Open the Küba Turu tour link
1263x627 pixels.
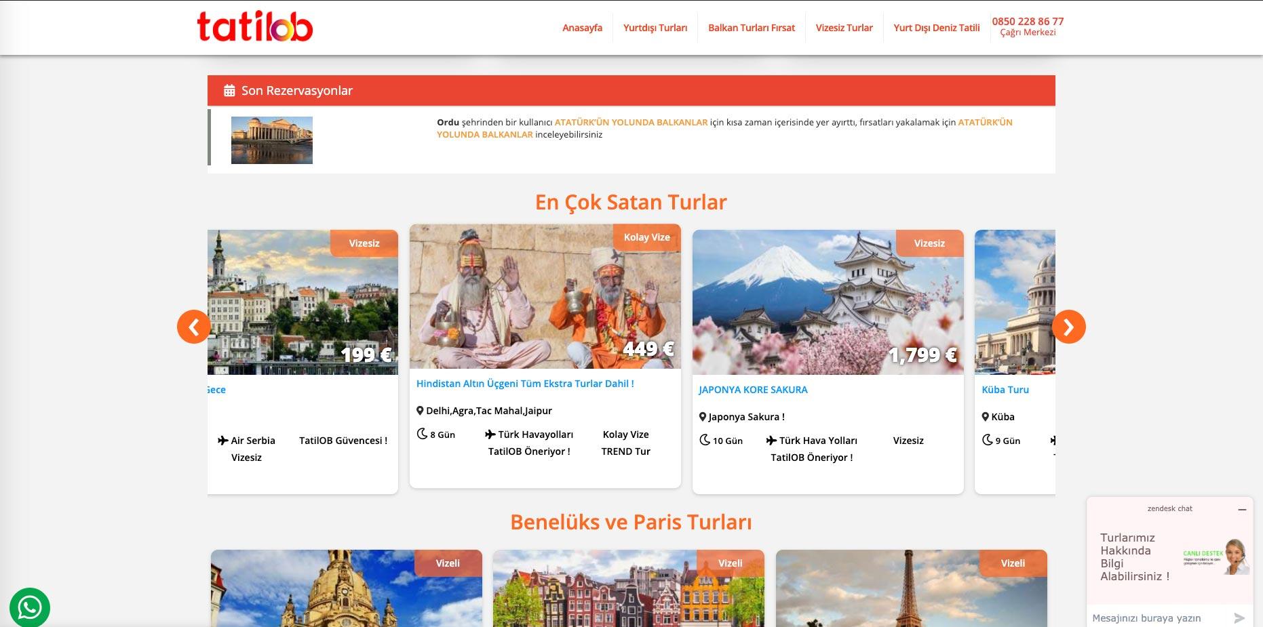click(x=1005, y=390)
